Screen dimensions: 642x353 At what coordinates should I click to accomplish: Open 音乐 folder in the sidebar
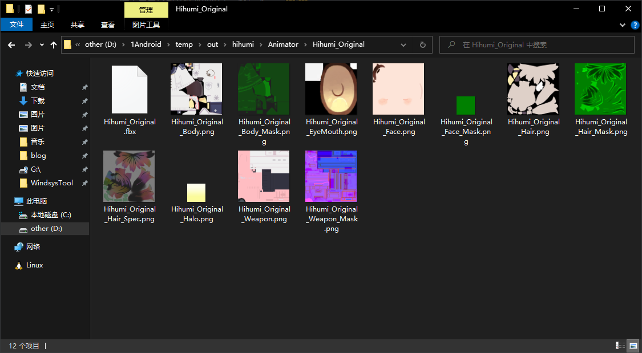click(x=38, y=142)
